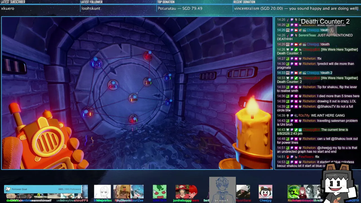Click the pink heart badge on Richeton's !fix message
361x203 pixels.
[x=296, y=59]
